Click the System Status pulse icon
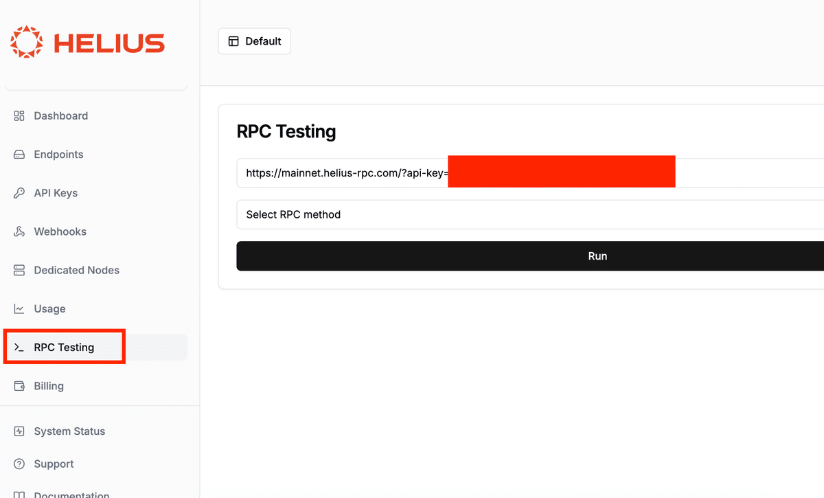 pyautogui.click(x=19, y=431)
